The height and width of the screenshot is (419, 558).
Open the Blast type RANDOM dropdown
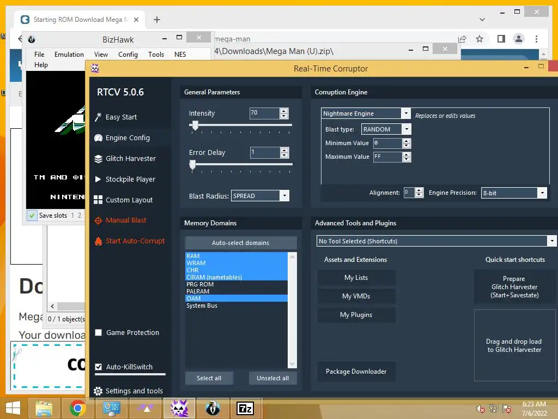pyautogui.click(x=407, y=129)
